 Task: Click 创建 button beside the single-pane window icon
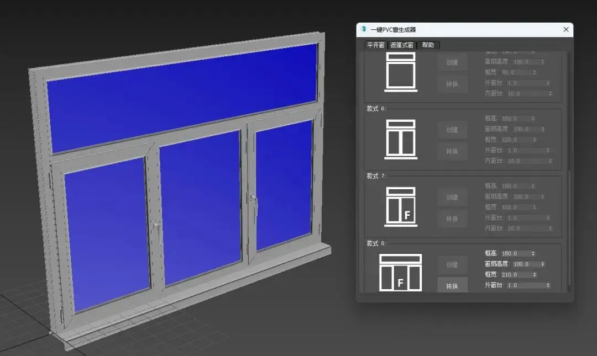point(452,62)
